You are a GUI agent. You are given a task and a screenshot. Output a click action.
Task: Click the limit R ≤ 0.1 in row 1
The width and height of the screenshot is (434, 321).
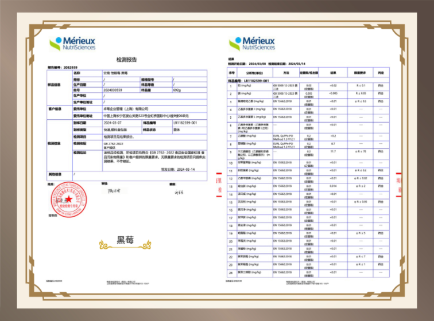(x=361, y=86)
